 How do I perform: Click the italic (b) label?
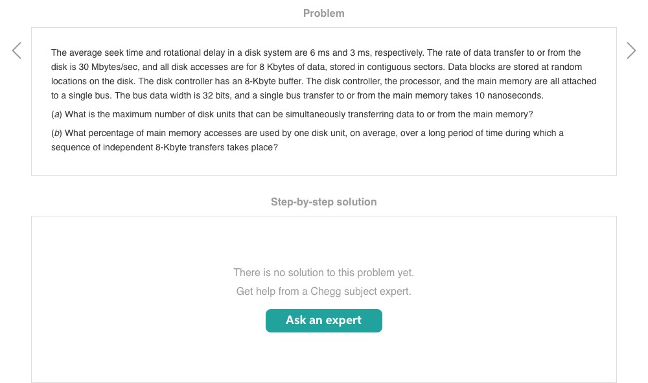[56, 133]
